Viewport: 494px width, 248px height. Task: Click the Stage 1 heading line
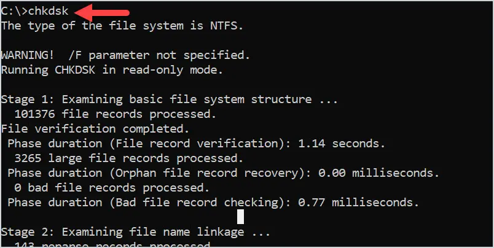click(169, 99)
